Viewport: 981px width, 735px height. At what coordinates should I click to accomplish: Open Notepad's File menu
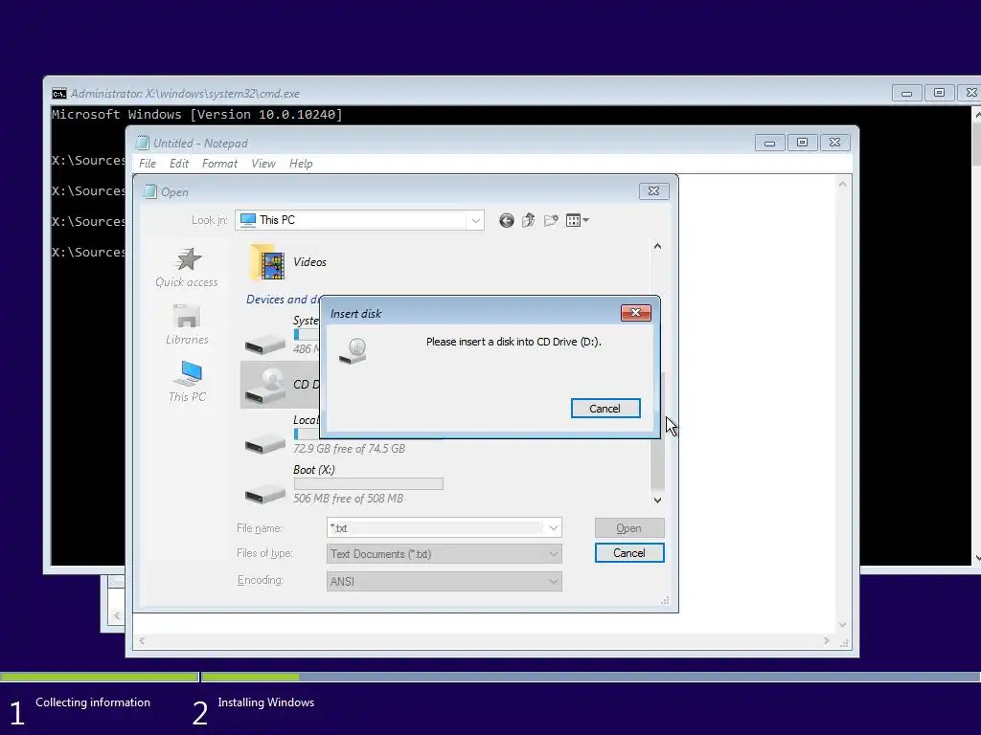148,163
